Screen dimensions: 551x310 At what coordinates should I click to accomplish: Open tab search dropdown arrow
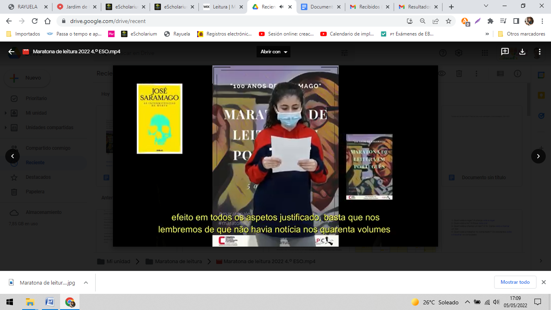click(486, 6)
